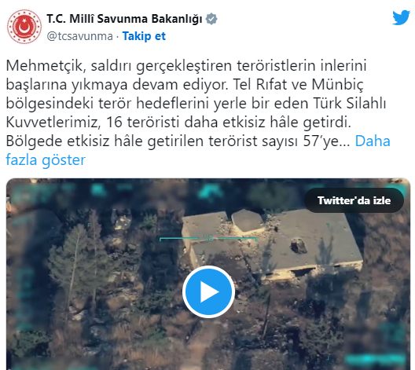This screenshot has height=370, width=415.
Task: Click the crescent-and-star emblem inside the avatar
Action: [x=24, y=27]
